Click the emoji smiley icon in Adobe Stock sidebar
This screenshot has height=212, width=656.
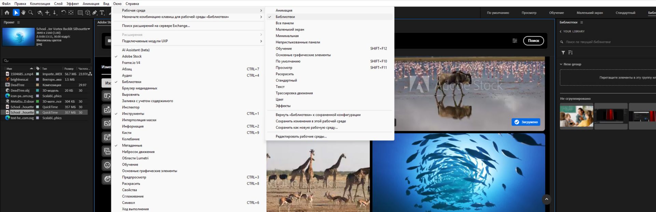pos(107,165)
